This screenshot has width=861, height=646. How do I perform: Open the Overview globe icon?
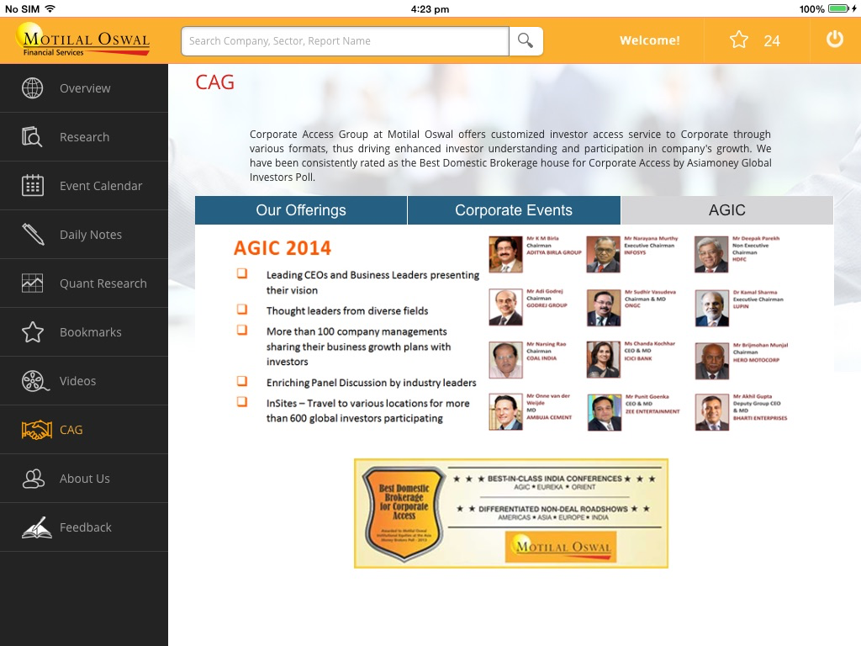coord(33,88)
